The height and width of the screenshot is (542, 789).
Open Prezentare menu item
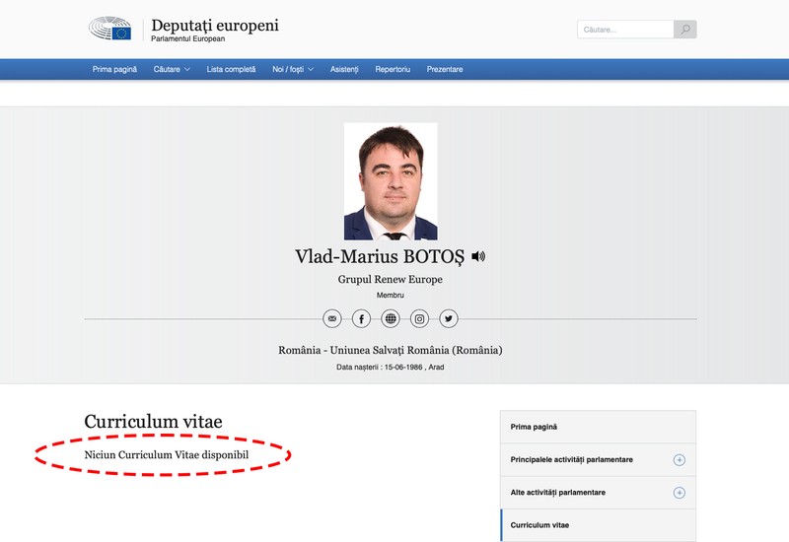point(445,69)
